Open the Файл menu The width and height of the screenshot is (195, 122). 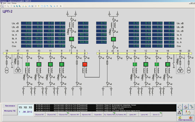tap(4, 3)
